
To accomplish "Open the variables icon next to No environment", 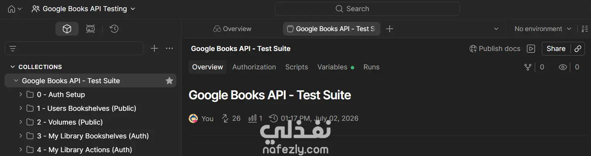I will (x=584, y=29).
